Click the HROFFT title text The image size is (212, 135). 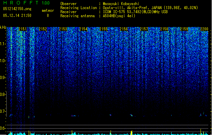coord(21,3)
